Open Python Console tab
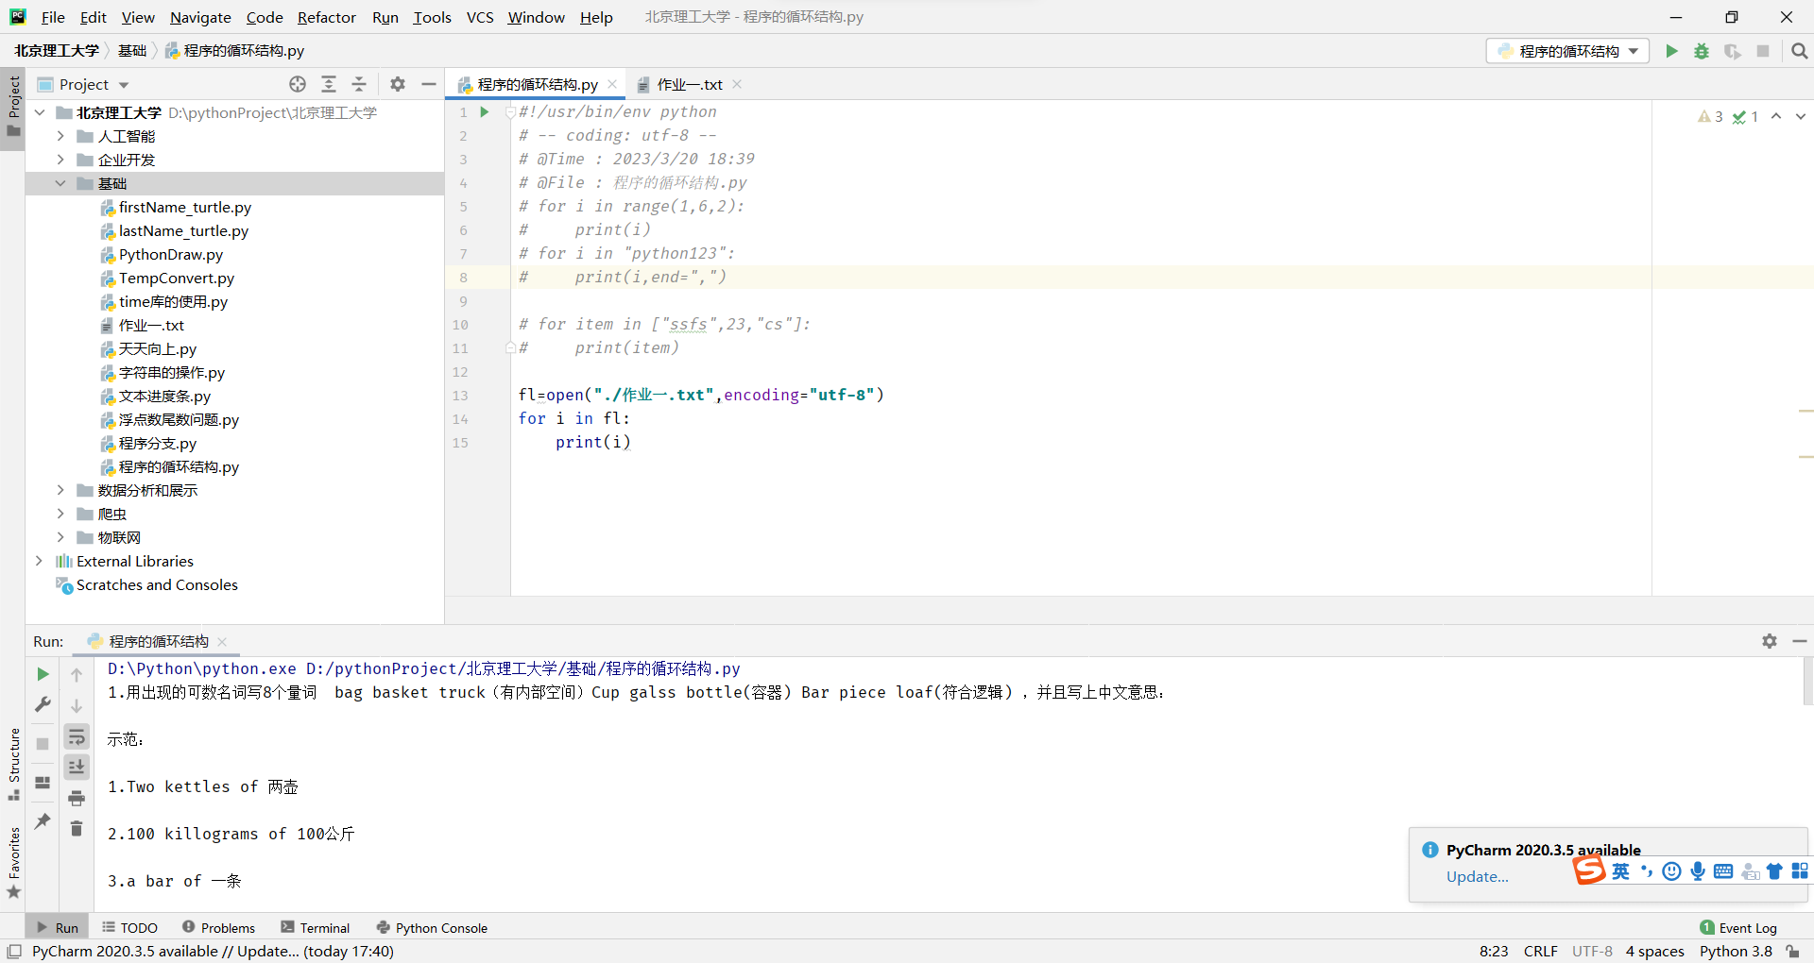1814x963 pixels. click(432, 928)
